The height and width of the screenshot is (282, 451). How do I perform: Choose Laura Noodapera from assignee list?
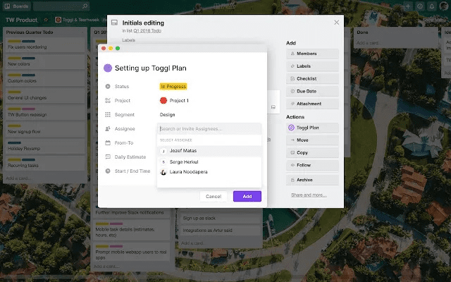point(188,171)
